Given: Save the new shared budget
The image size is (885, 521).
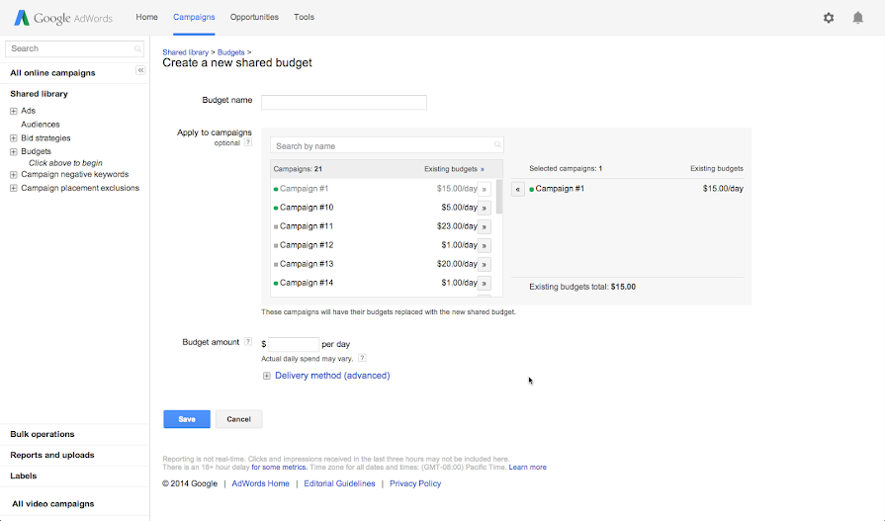Looking at the screenshot, I should tap(186, 419).
